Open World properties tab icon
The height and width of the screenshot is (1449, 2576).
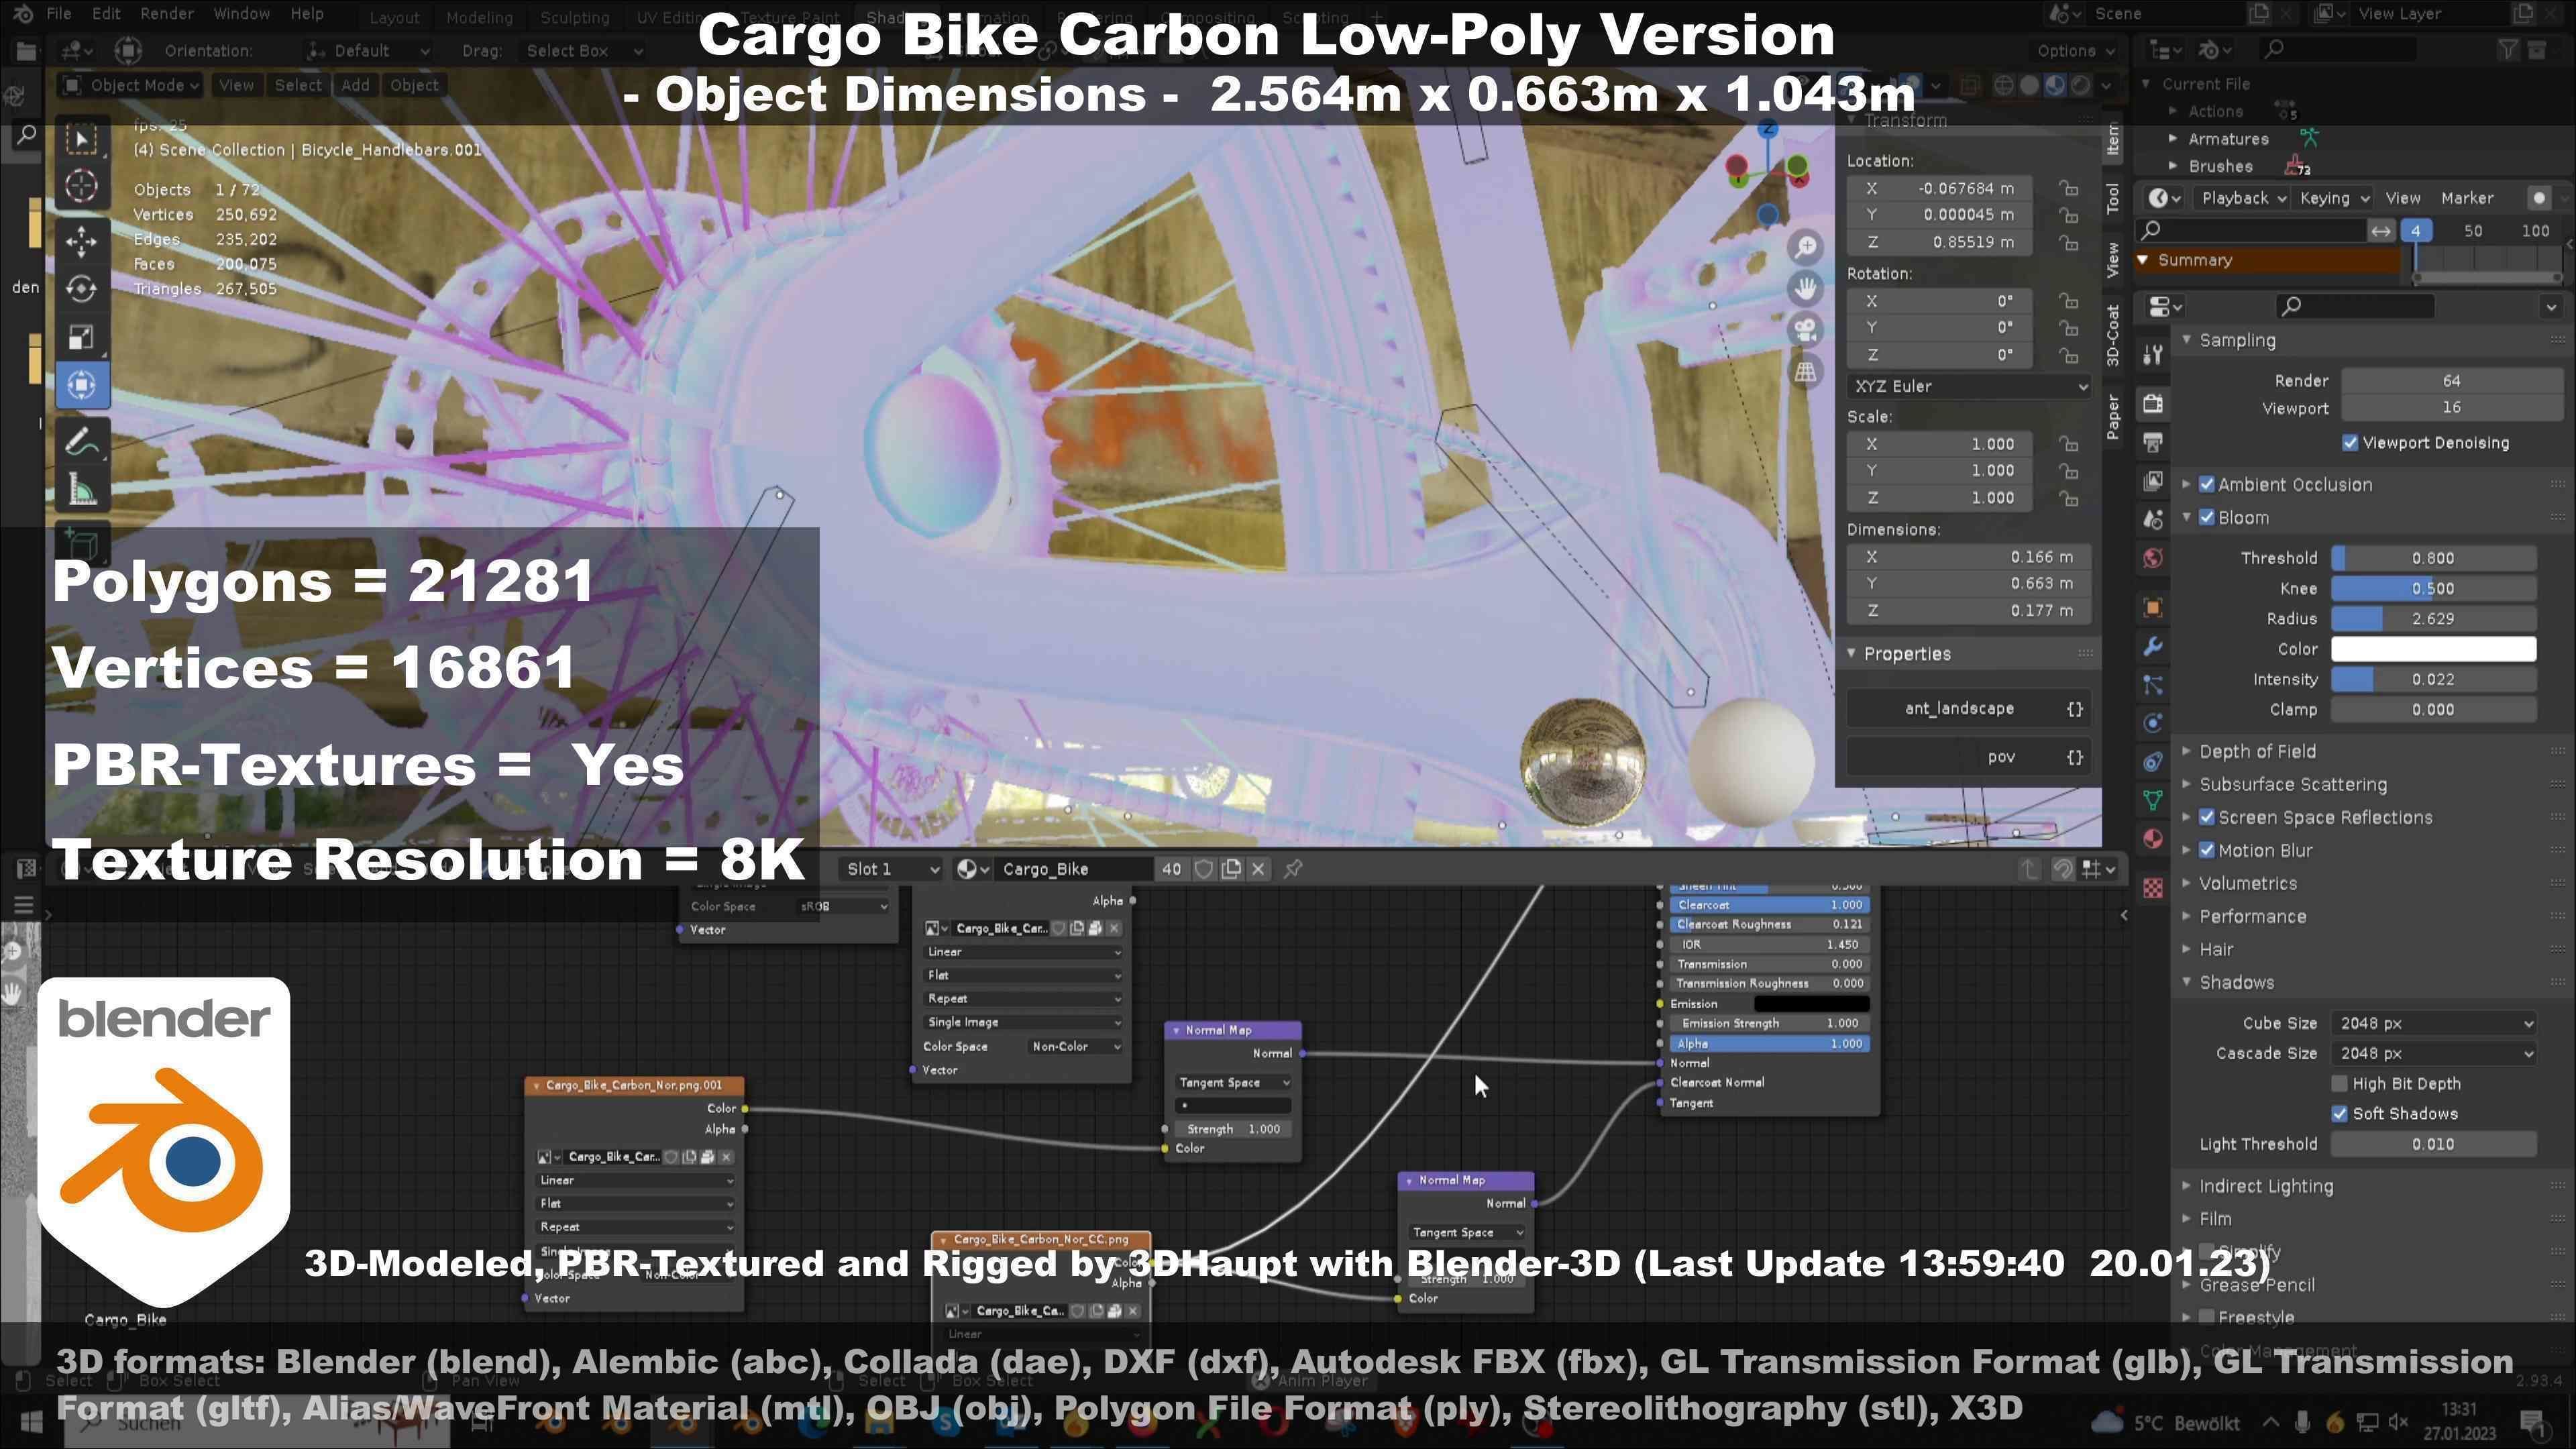click(2153, 558)
